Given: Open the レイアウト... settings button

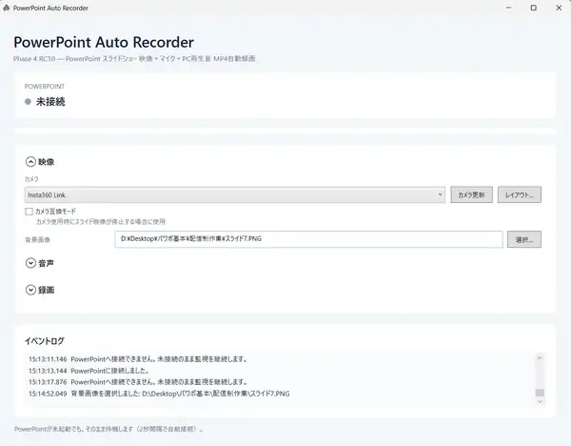Looking at the screenshot, I should pyautogui.click(x=520, y=194).
